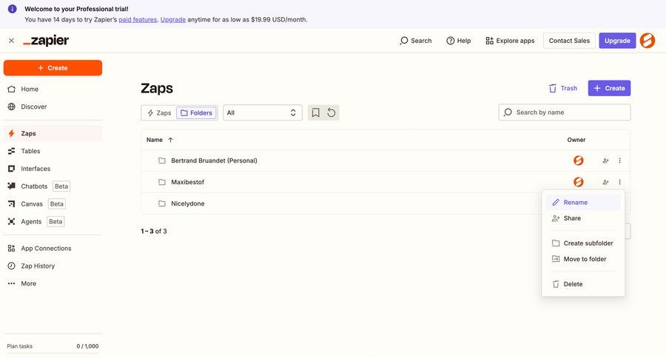Switch to the Folders view tab

pos(196,113)
